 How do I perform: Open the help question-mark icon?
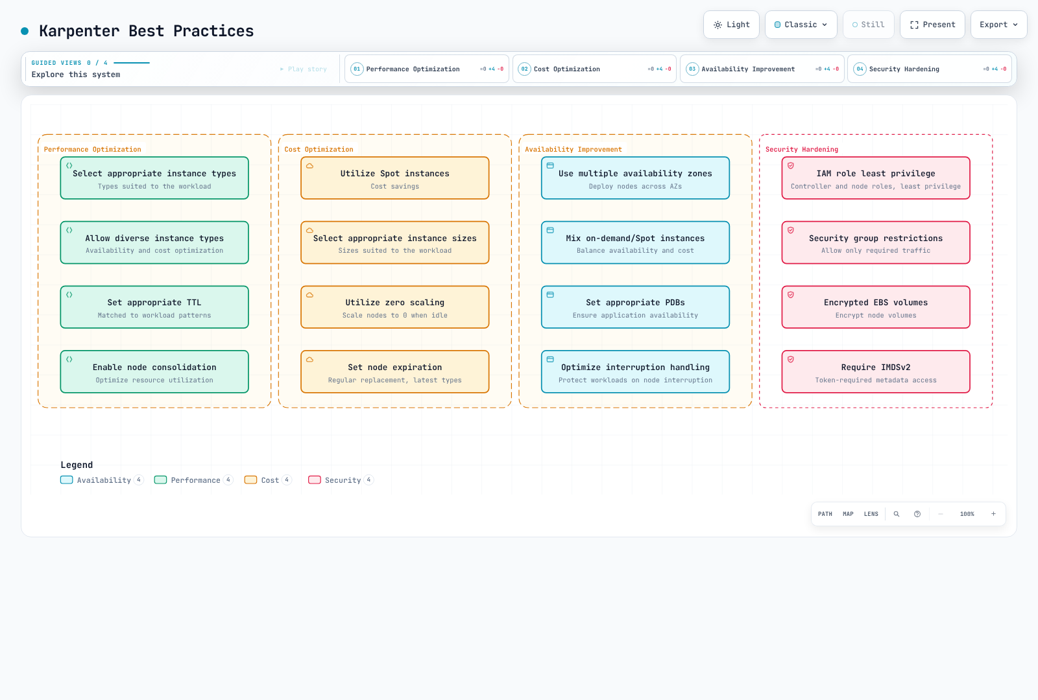[x=917, y=514]
